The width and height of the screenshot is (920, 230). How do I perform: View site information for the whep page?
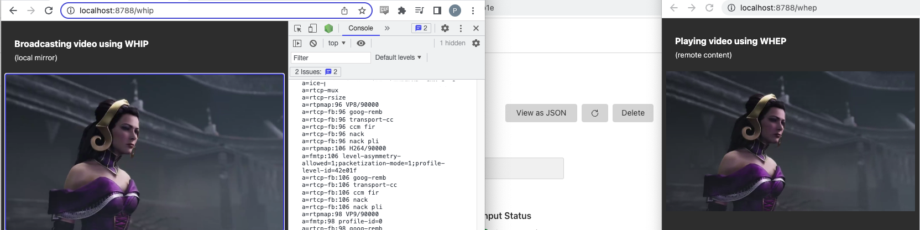731,8
